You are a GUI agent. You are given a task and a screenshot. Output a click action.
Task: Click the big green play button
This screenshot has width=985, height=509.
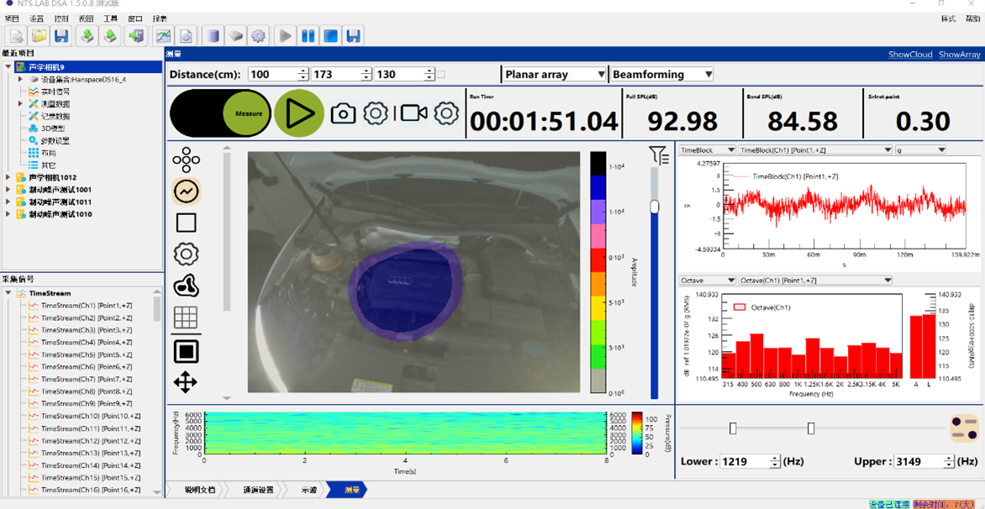tap(300, 113)
